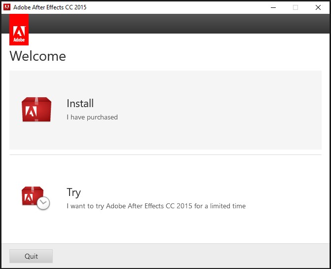Select the Install heading
This screenshot has width=331, height=269.
click(x=80, y=104)
